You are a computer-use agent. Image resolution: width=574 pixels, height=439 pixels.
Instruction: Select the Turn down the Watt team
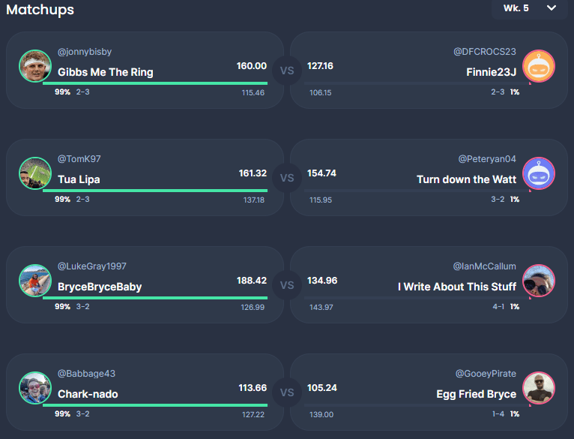click(466, 179)
